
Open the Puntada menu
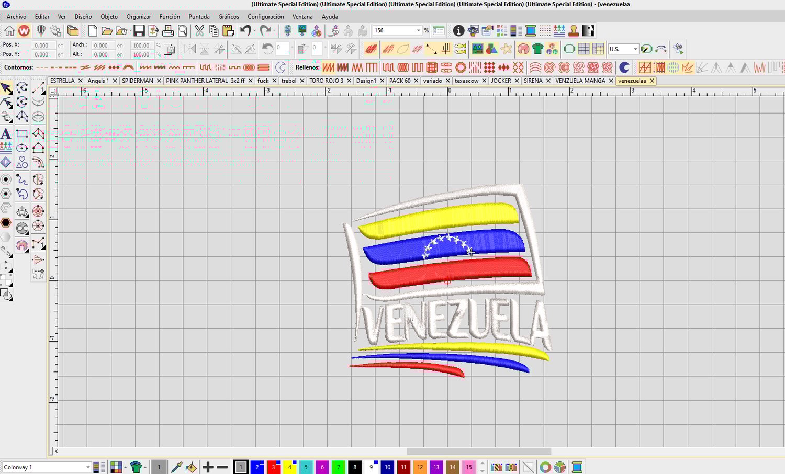(x=199, y=17)
